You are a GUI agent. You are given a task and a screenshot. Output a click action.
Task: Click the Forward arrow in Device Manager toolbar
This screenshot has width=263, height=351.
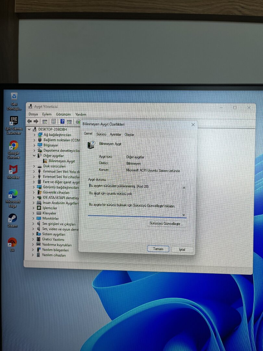pyautogui.click(x=36, y=121)
